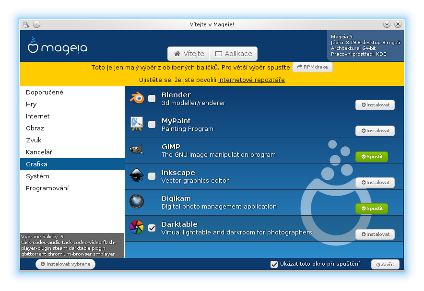Tick the Blender checkbox

pos(152,99)
